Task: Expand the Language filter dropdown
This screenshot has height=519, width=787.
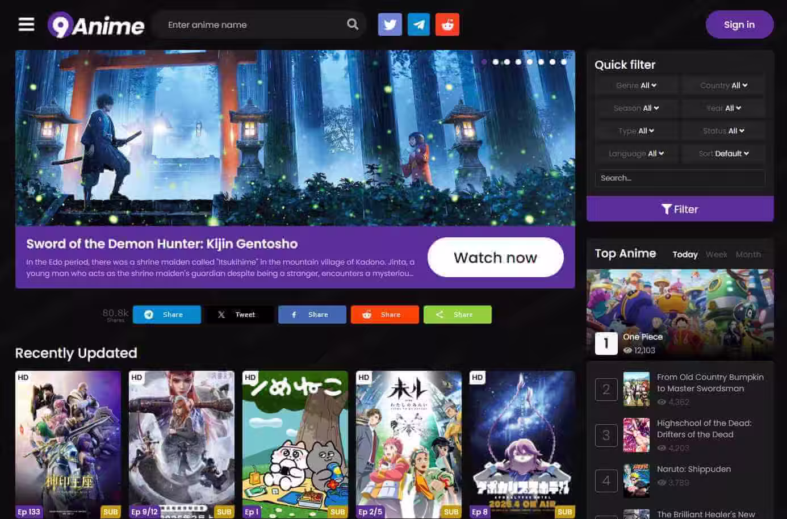Action: coord(636,153)
